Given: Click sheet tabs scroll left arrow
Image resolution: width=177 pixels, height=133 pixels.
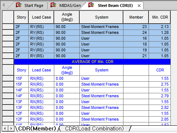Looking at the screenshot, I should click(x=5, y=129).
